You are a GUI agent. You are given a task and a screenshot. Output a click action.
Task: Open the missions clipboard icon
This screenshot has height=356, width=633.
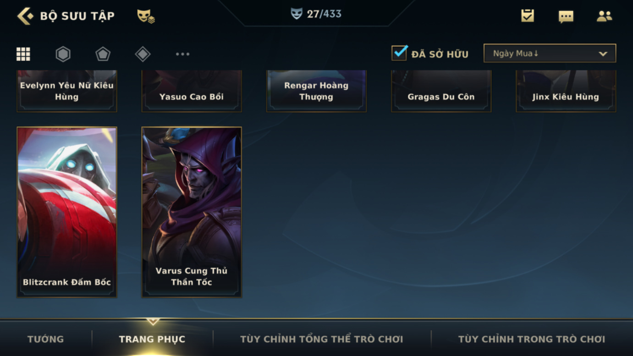point(528,16)
